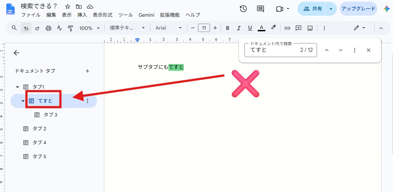
Task: Increase font size with plus button
Action: (215, 28)
